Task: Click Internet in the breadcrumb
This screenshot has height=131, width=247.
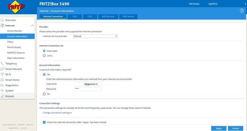Action: 44,11
